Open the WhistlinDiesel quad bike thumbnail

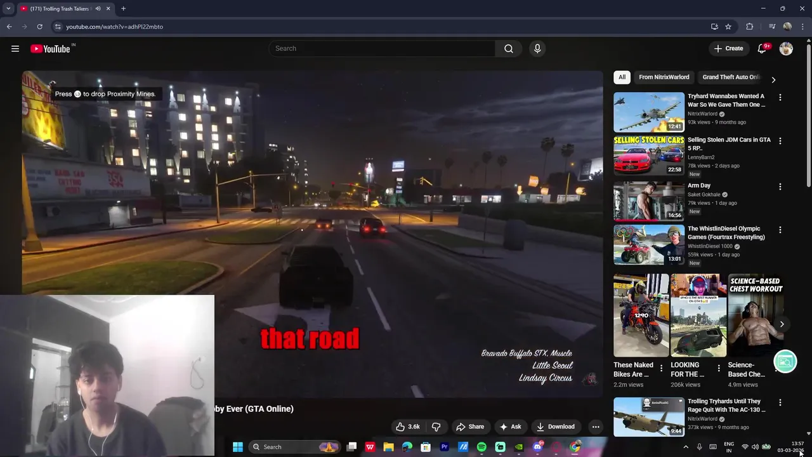[649, 244]
